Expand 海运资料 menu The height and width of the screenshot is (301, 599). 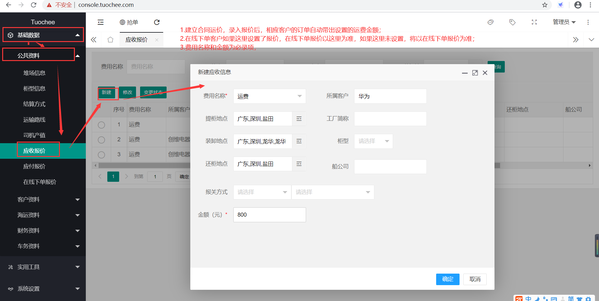43,215
